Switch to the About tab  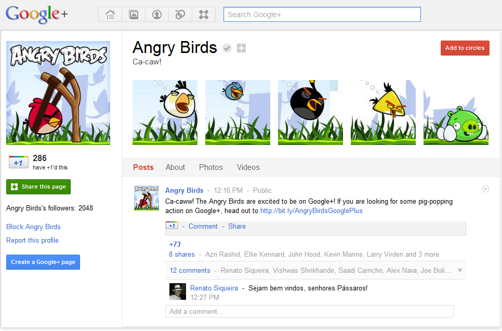click(175, 167)
